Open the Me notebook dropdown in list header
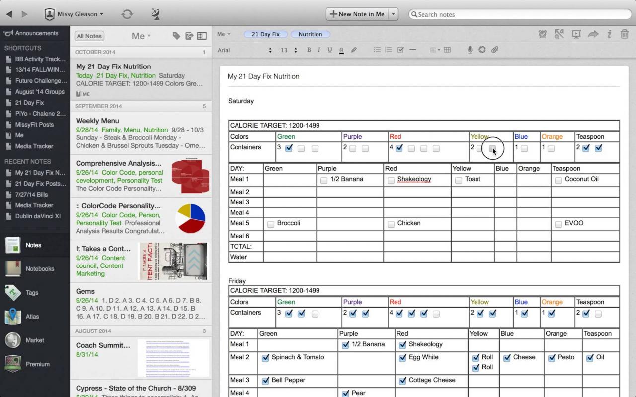 click(x=141, y=36)
